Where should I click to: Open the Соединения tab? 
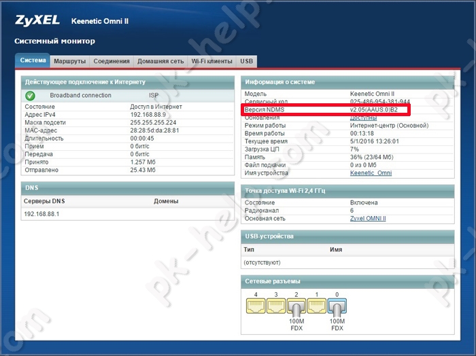pos(112,61)
